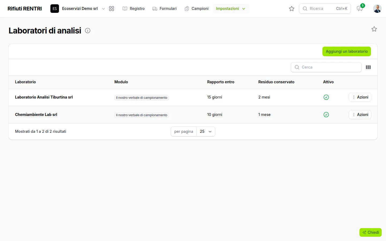
Task: Open the Impostazioni dropdown menu
Action: (x=231, y=9)
